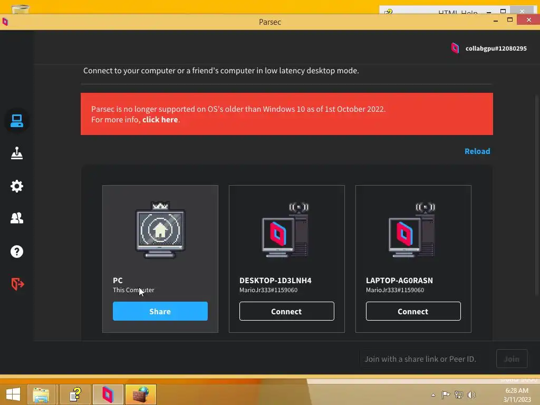Click the Join button

512,359
